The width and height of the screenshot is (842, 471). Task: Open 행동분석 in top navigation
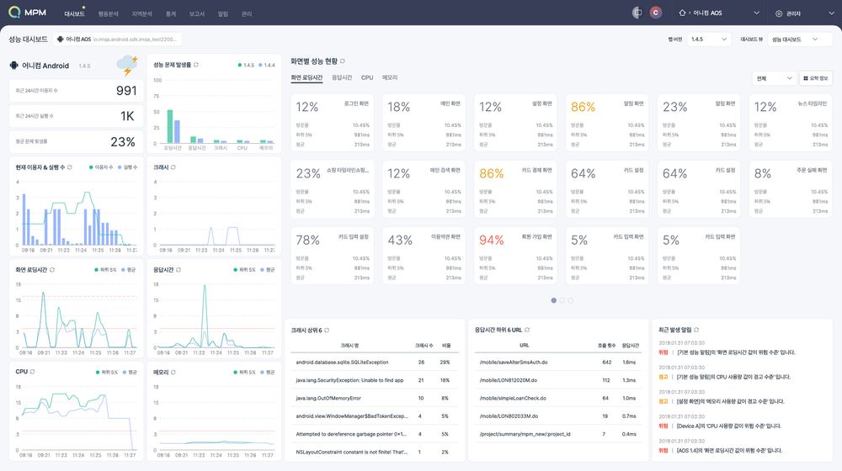click(108, 13)
